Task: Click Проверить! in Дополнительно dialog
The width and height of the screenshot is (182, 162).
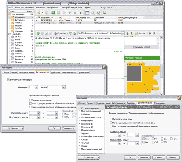Action: (x=144, y=158)
